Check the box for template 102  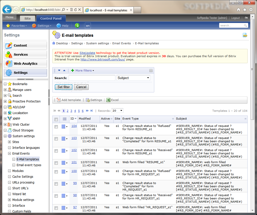pyautogui.click(x=56, y=151)
